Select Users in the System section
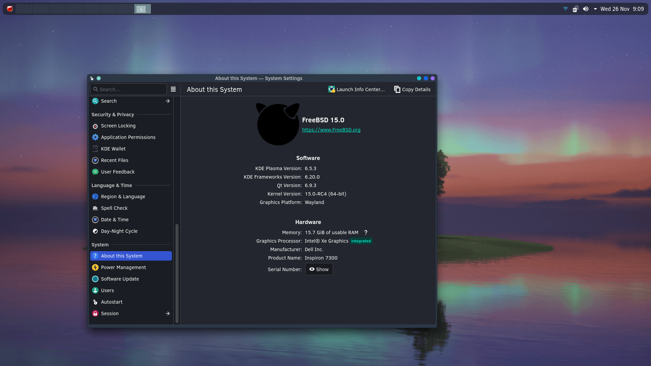Screen dimensions: 651x366 coord(107,290)
